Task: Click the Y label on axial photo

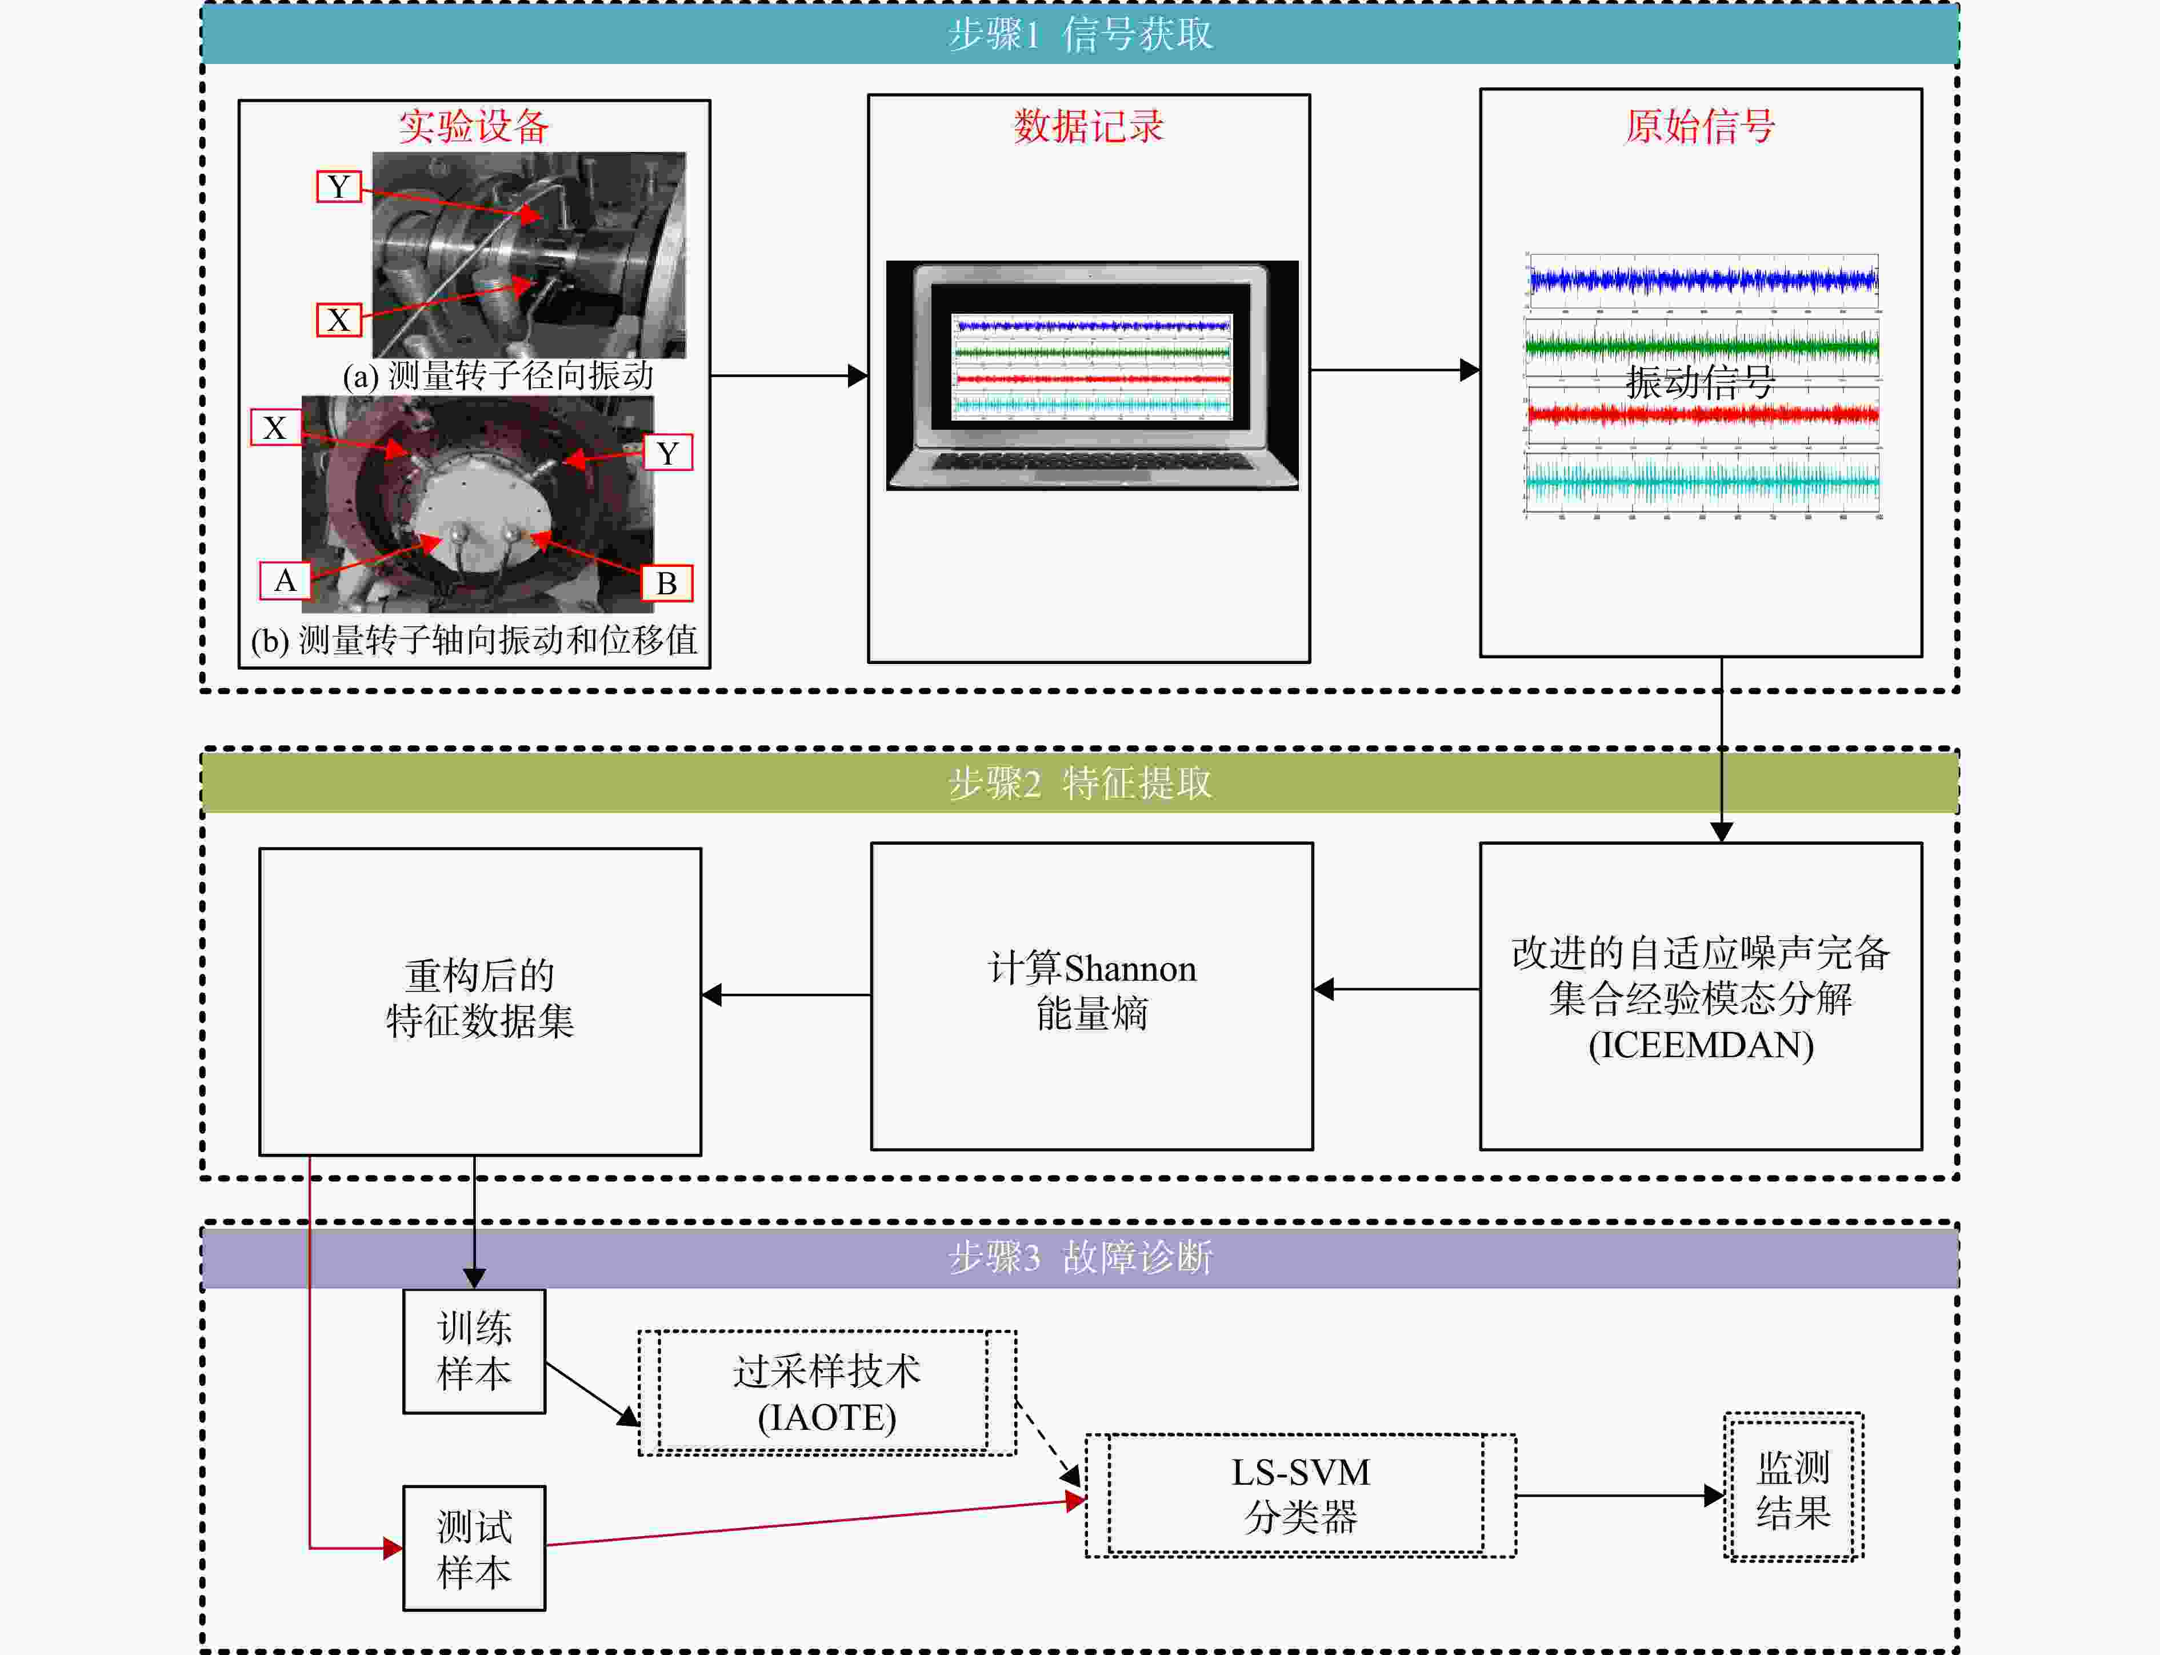Action: click(668, 453)
